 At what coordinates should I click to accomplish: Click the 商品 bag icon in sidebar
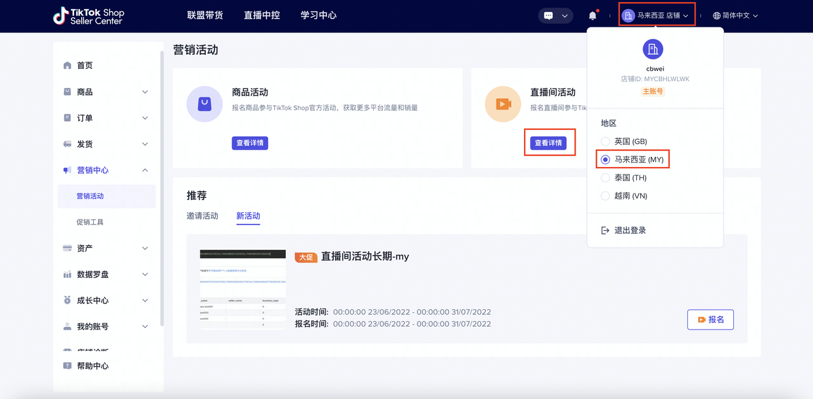pos(67,92)
